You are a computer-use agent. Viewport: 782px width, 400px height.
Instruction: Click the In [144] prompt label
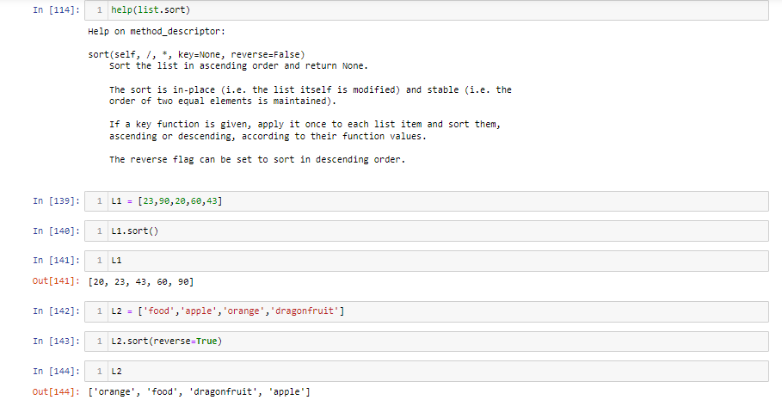pos(57,371)
